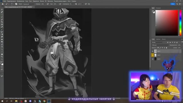This screenshot has height=103, width=183.
Task: Open the Файл menu
Action: coord(5,1)
